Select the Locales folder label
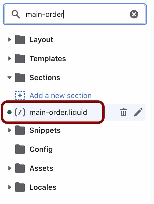The image size is (154, 204). pyautogui.click(x=43, y=187)
